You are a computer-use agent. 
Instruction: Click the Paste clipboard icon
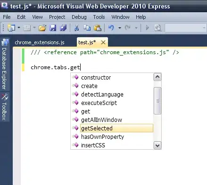pyautogui.click(x=98, y=28)
